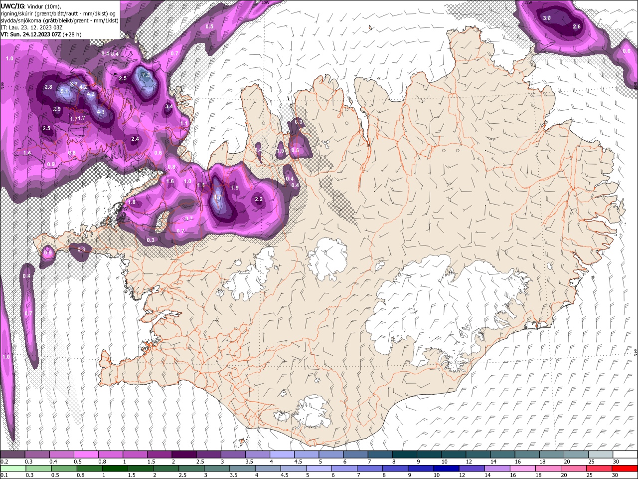Click the 4.7 precipitation maximum label
638x479 pixels.
point(217,198)
